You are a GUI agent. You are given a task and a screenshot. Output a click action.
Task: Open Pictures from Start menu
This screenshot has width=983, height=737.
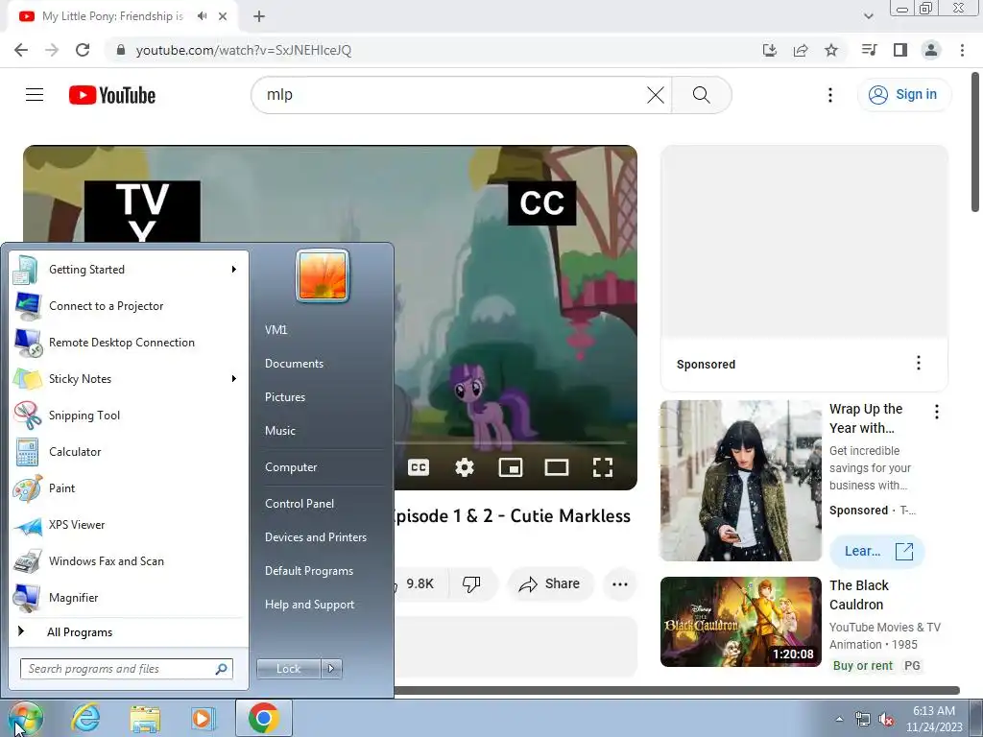285,397
